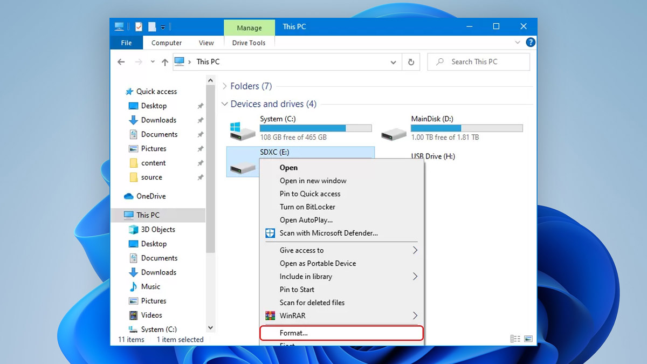Image resolution: width=647 pixels, height=364 pixels.
Task: Switch to Details view icon
Action: [515, 339]
